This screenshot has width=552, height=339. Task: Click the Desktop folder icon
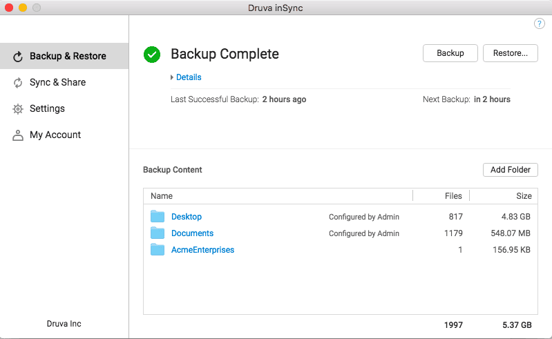158,217
